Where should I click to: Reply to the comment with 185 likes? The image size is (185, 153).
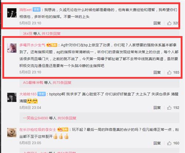click(x=157, y=72)
